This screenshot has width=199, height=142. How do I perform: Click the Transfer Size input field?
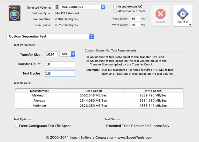[x=51, y=54]
